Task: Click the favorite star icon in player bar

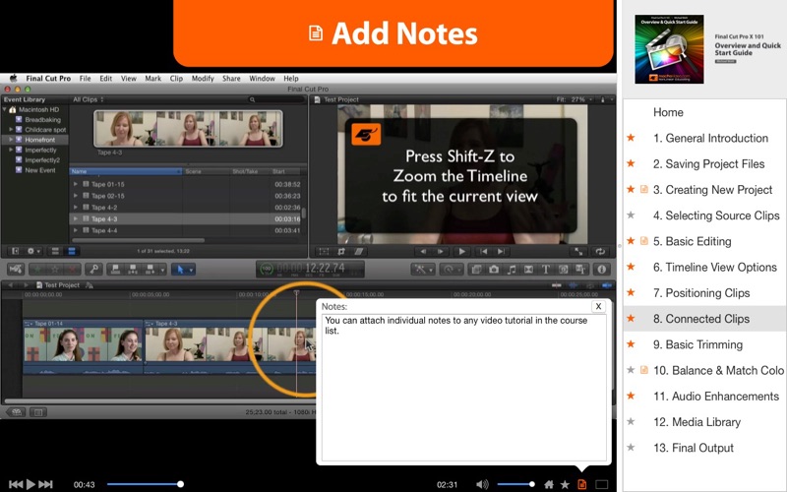Action: (565, 484)
